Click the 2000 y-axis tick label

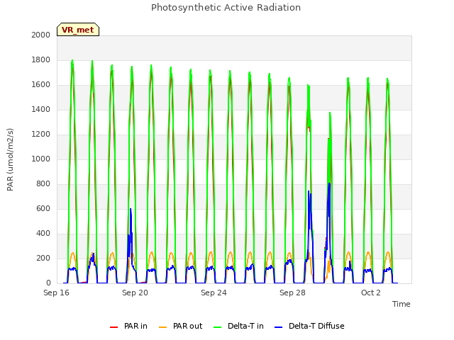(x=41, y=35)
